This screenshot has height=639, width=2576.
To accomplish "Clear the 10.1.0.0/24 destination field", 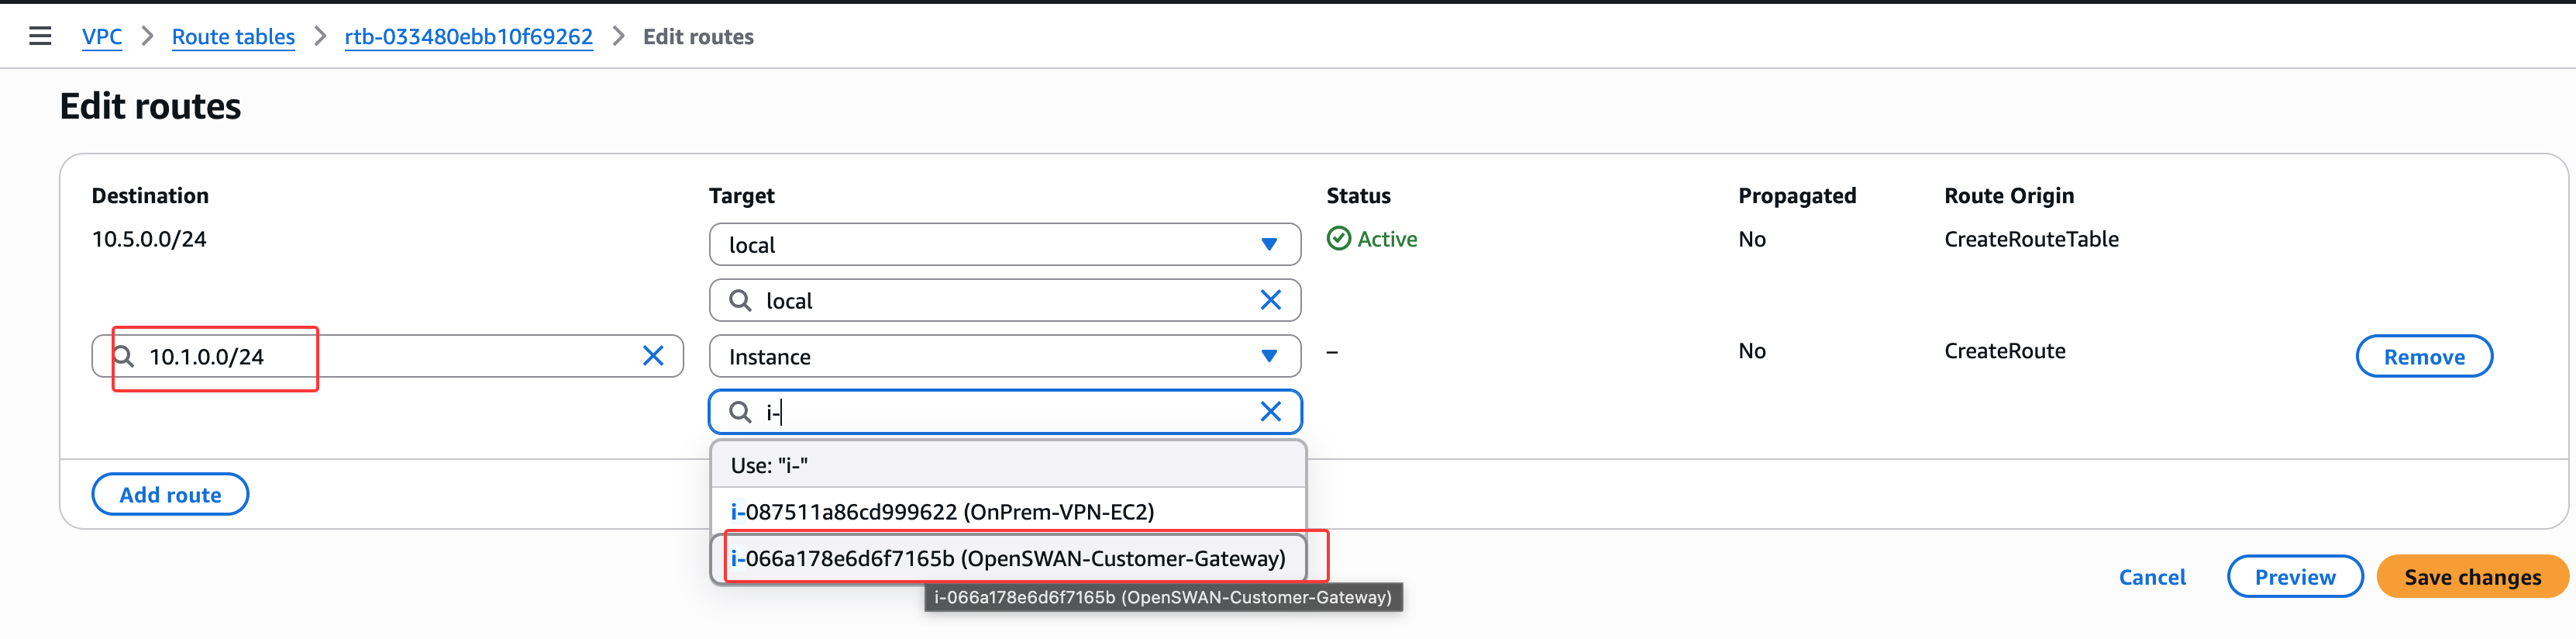I will (652, 356).
